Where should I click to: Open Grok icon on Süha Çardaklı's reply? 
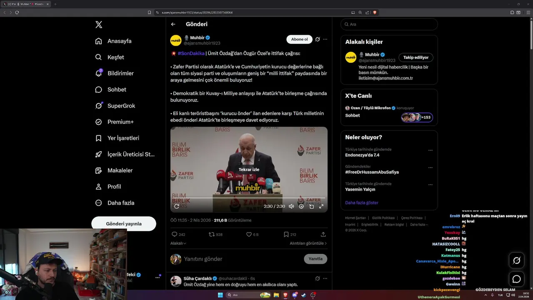pyautogui.click(x=317, y=278)
